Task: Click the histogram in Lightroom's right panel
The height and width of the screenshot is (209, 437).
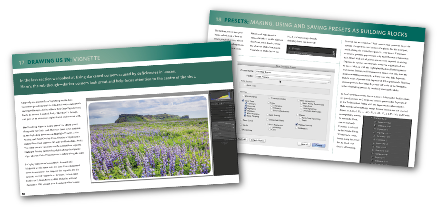Action: pos(221,96)
